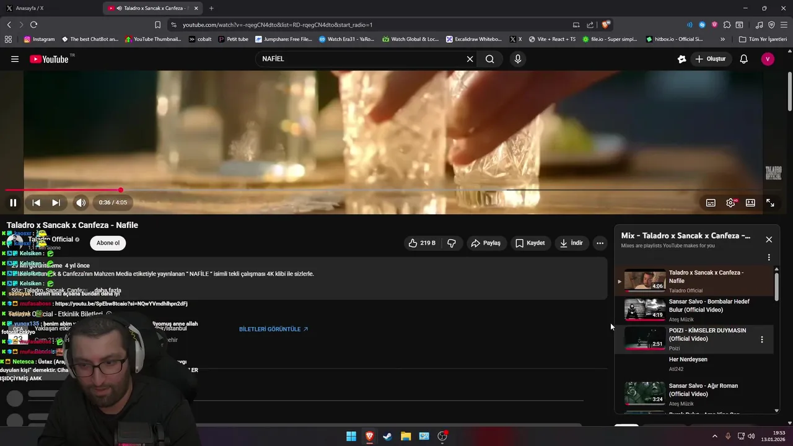Screen dimensions: 793x446
Task: Skip to next video in player
Action: coord(56,203)
